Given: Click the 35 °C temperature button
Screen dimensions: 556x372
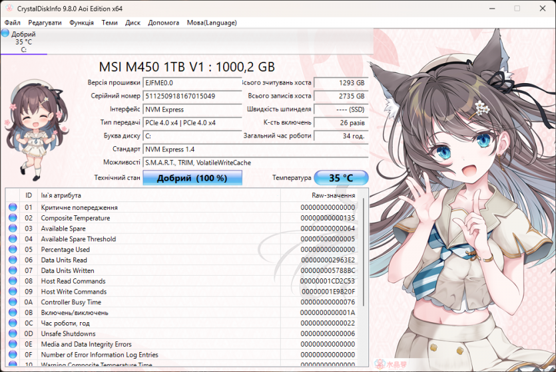Looking at the screenshot, I should click(340, 178).
